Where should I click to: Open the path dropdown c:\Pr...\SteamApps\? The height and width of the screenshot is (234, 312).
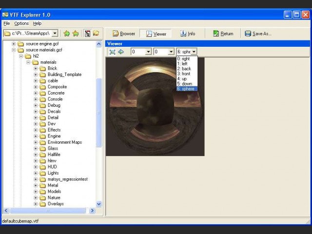pos(55,33)
